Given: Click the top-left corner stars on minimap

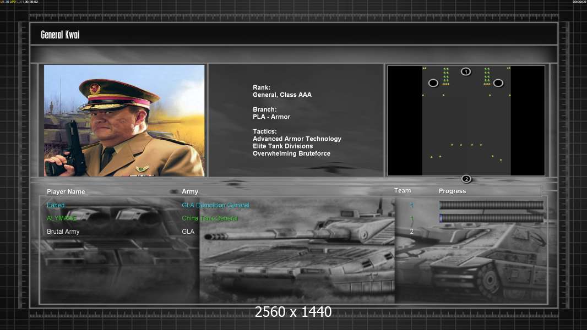Looking at the screenshot, I should 424,69.
